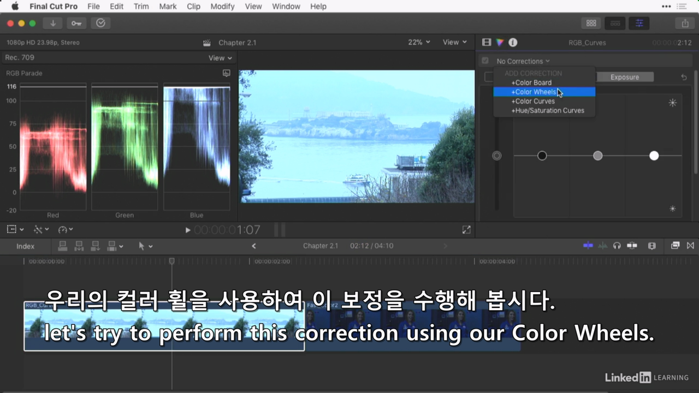
Task: Open the retime speedometer dropdown
Action: click(x=66, y=230)
